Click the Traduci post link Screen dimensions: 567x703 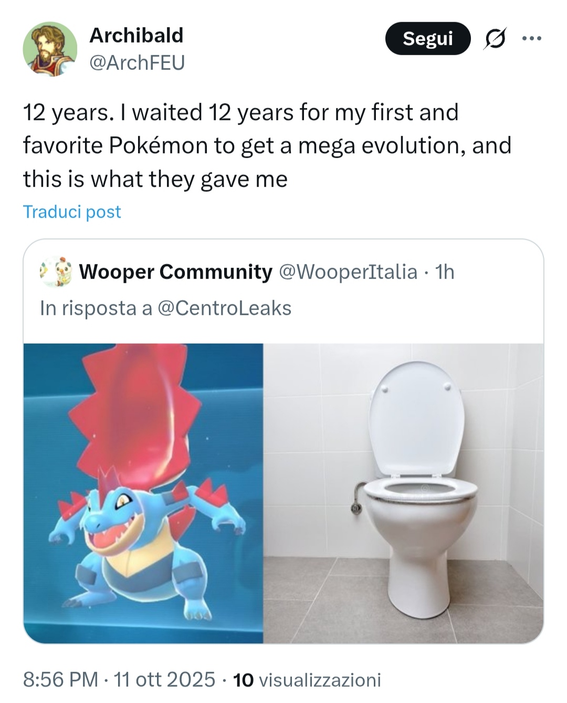coord(72,211)
